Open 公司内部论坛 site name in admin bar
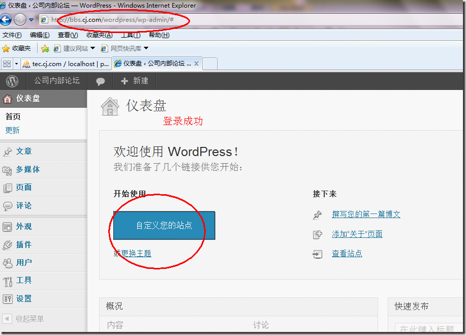Viewport: 466px width, 335px height. (57, 80)
